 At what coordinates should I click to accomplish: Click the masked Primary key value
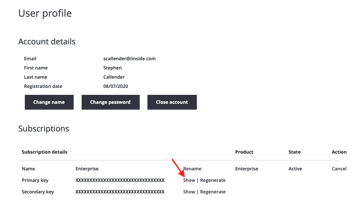[x=120, y=180]
